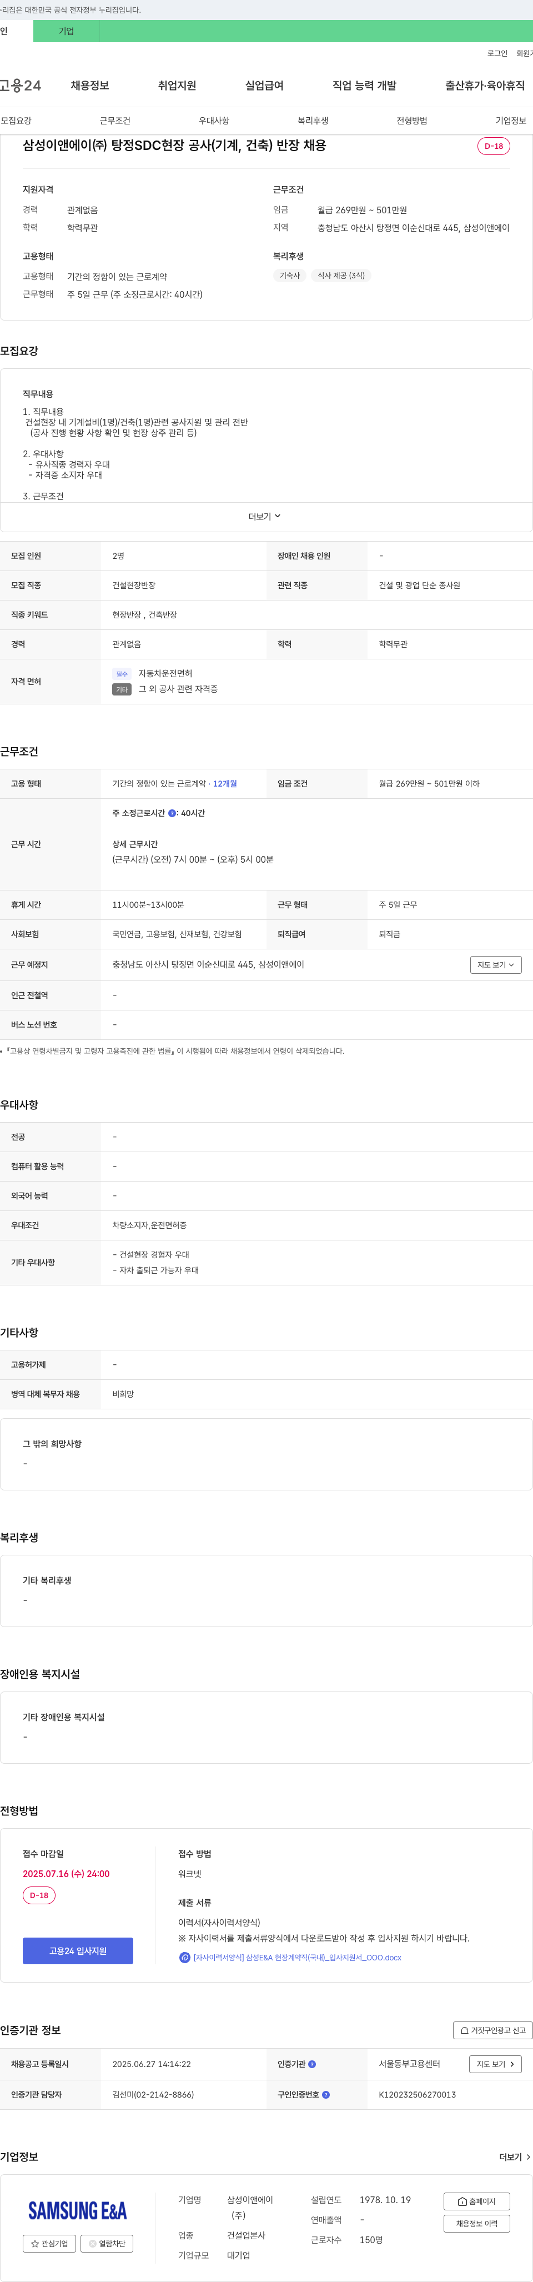This screenshot has width=533, height=2282.
Task: Click 기타 badge for 공사 관련 자격증
Action: point(122,689)
